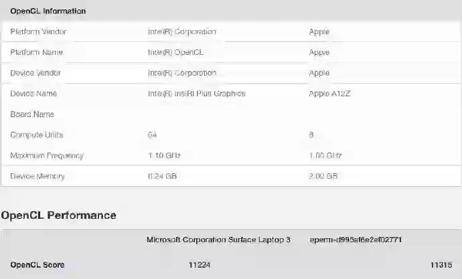Click the Device Memory row label
462x279 pixels.
pos(37,177)
